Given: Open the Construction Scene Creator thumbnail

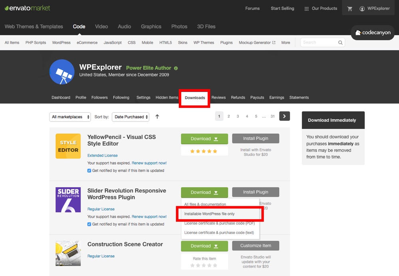Looking at the screenshot, I should click(68, 253).
